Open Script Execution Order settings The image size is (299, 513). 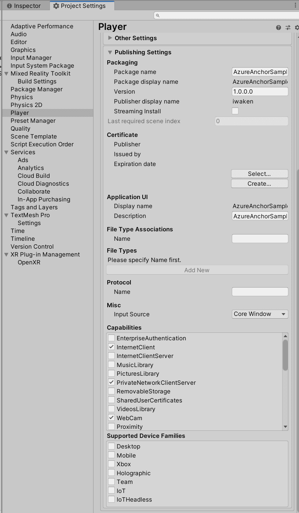[42, 144]
